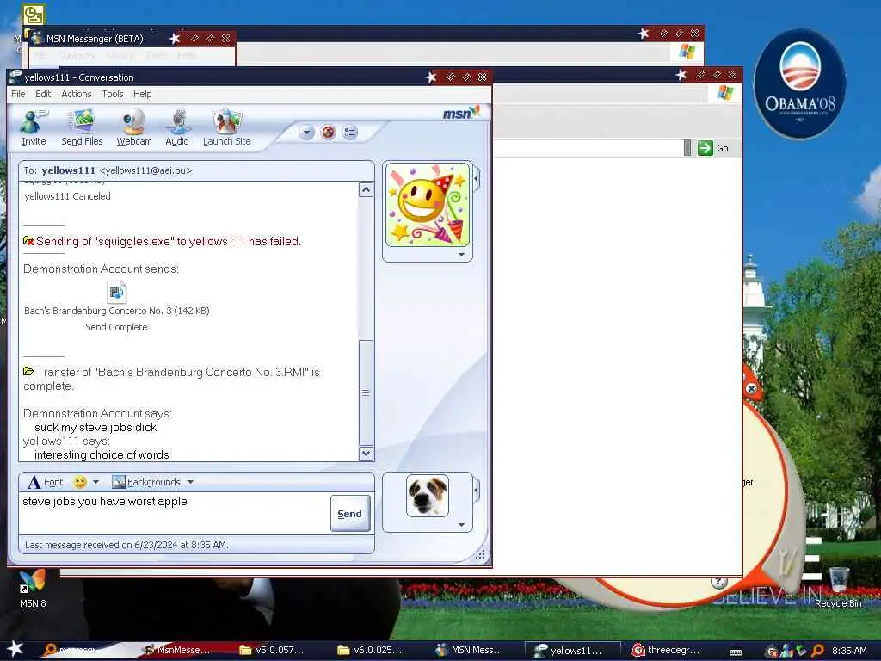Click the dog display picture

[428, 495]
